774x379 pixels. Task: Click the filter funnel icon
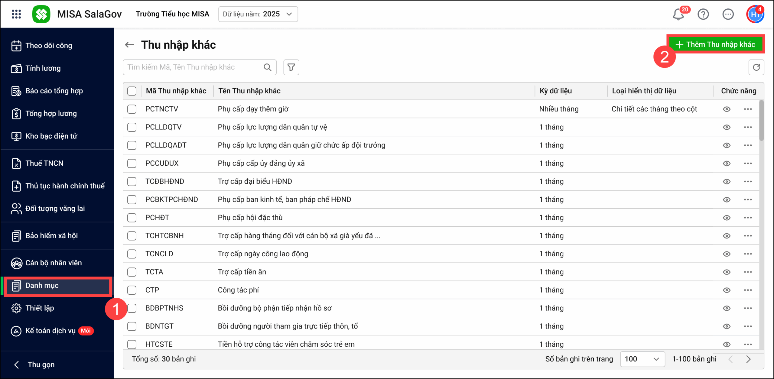(x=291, y=67)
